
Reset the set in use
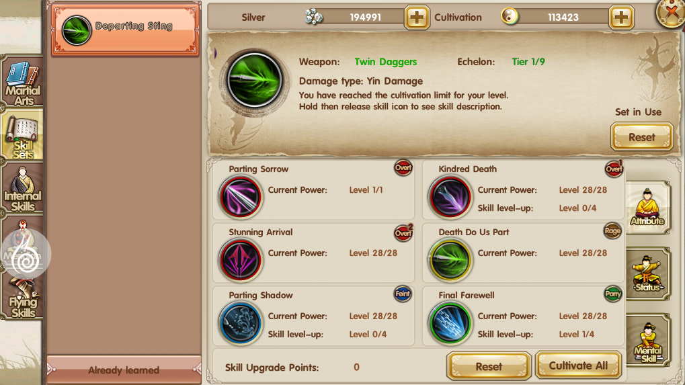[x=642, y=137]
